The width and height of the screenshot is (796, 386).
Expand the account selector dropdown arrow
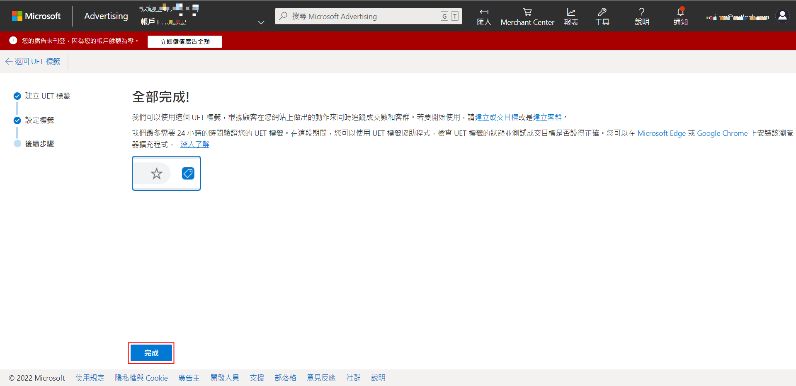click(261, 22)
